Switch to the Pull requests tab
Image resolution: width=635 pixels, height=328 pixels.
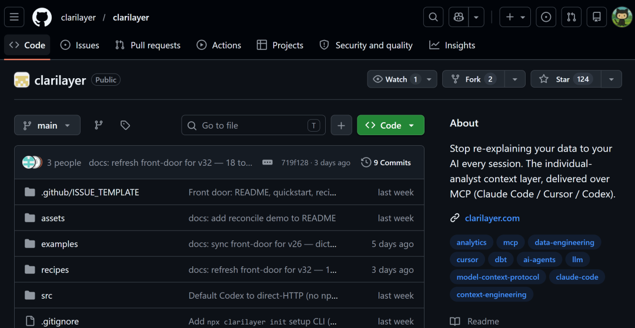[x=148, y=45]
